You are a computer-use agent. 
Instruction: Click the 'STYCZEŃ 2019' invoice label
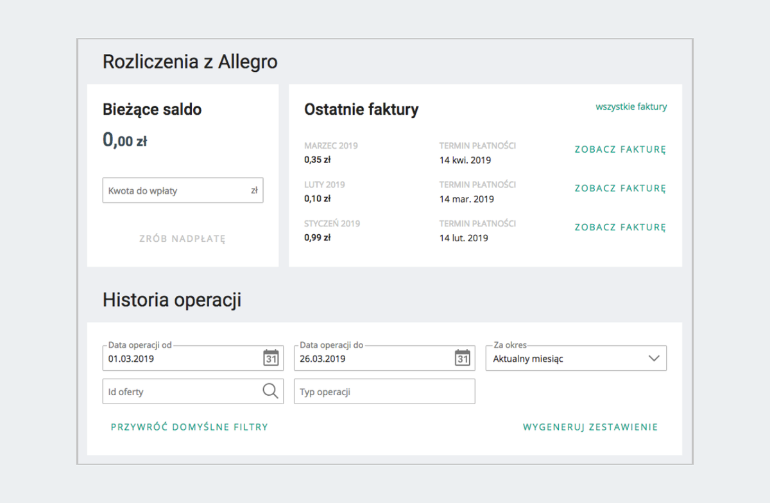pyautogui.click(x=332, y=224)
